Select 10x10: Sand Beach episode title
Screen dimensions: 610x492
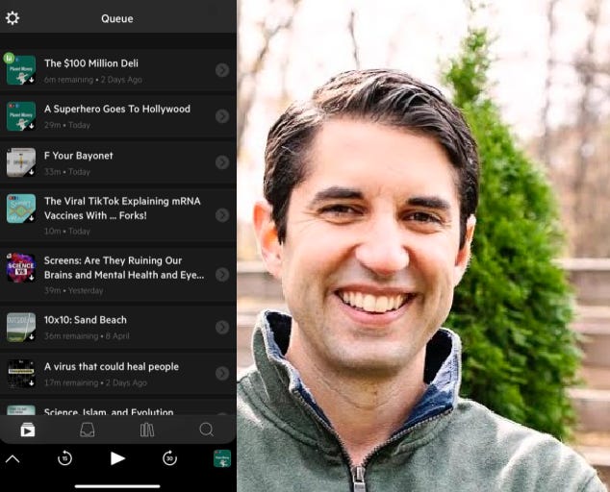(x=86, y=320)
